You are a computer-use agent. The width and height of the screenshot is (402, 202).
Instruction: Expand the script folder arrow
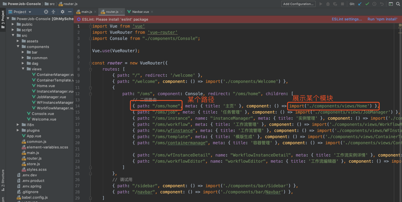(x=13, y=30)
